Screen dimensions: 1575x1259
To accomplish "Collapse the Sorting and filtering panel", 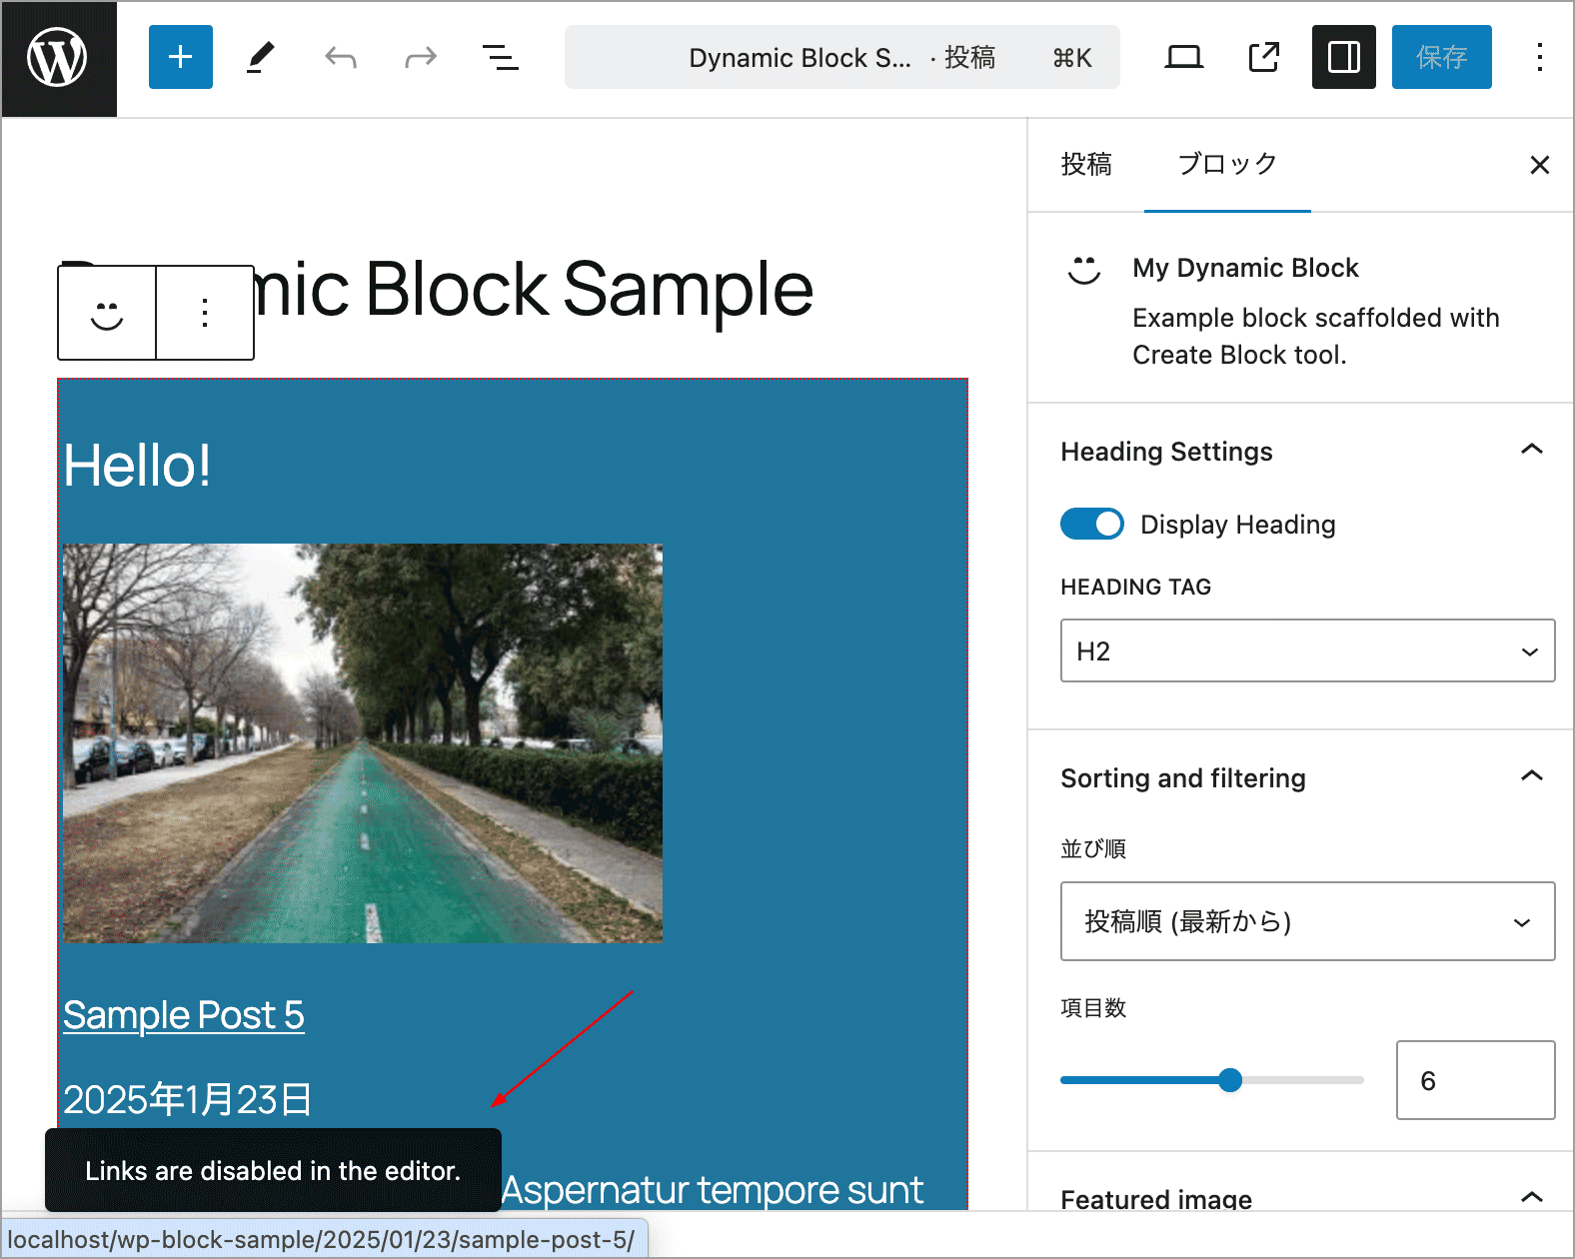I will tap(1531, 777).
